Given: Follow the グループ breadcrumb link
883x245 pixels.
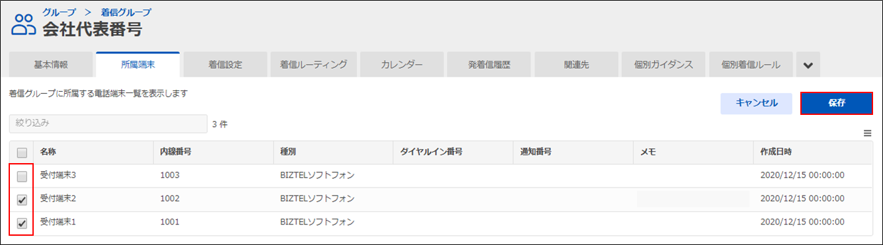Looking at the screenshot, I should click(x=59, y=12).
